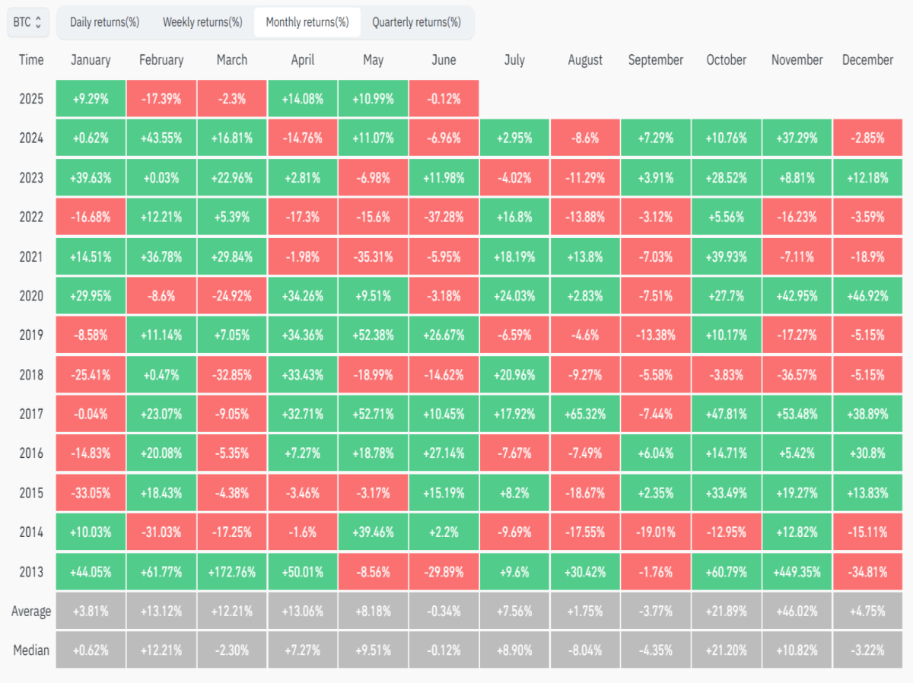
Task: Click the Time column header
Action: click(31, 60)
